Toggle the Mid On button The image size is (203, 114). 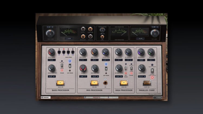coord(94,83)
